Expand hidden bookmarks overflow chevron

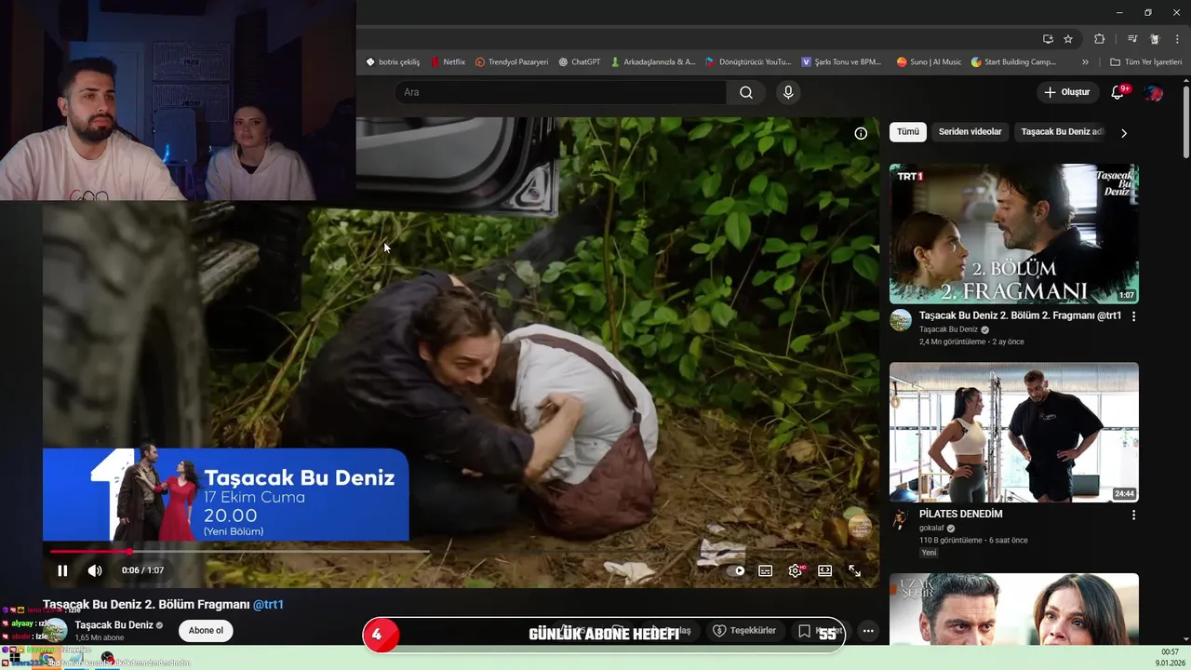(1085, 62)
